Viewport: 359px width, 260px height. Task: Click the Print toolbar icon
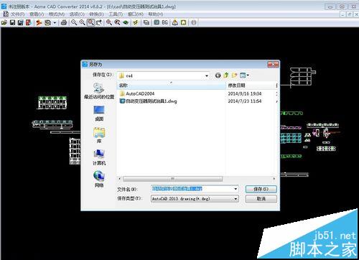coord(64,22)
